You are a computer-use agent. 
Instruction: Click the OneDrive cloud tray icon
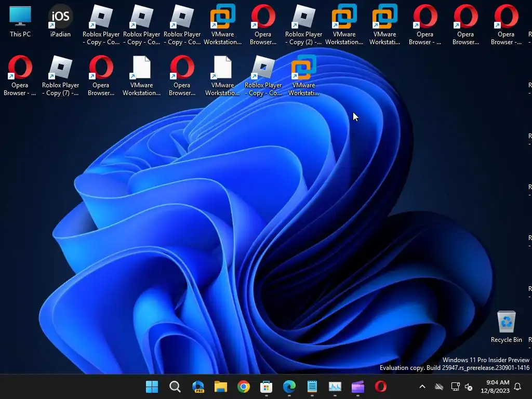pos(439,387)
